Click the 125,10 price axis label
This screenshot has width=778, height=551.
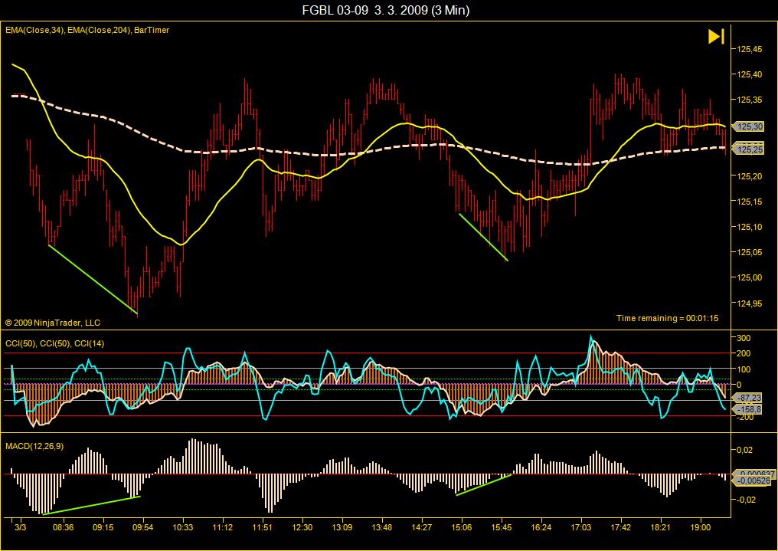click(x=749, y=227)
